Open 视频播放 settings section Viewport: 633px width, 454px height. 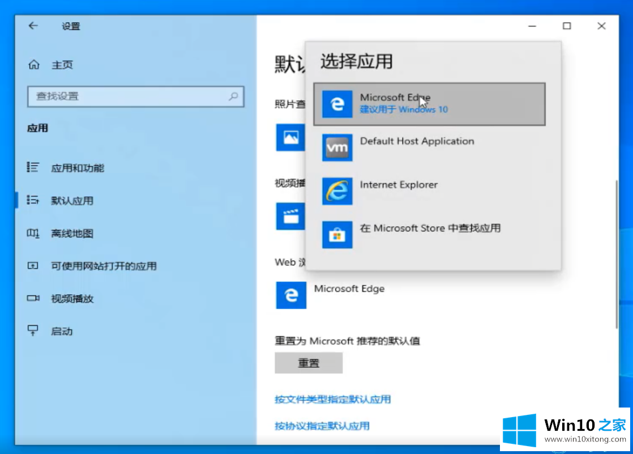point(72,299)
